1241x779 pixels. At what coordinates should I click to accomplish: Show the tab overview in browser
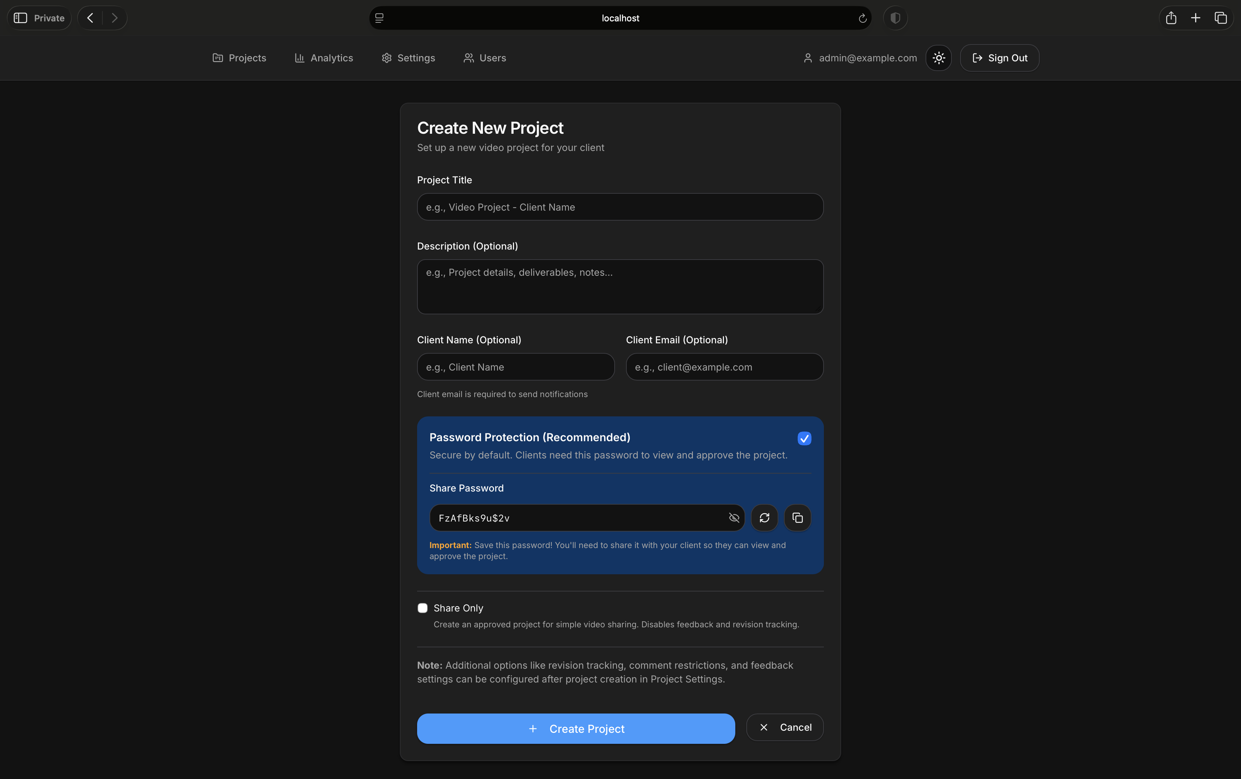pos(1220,18)
